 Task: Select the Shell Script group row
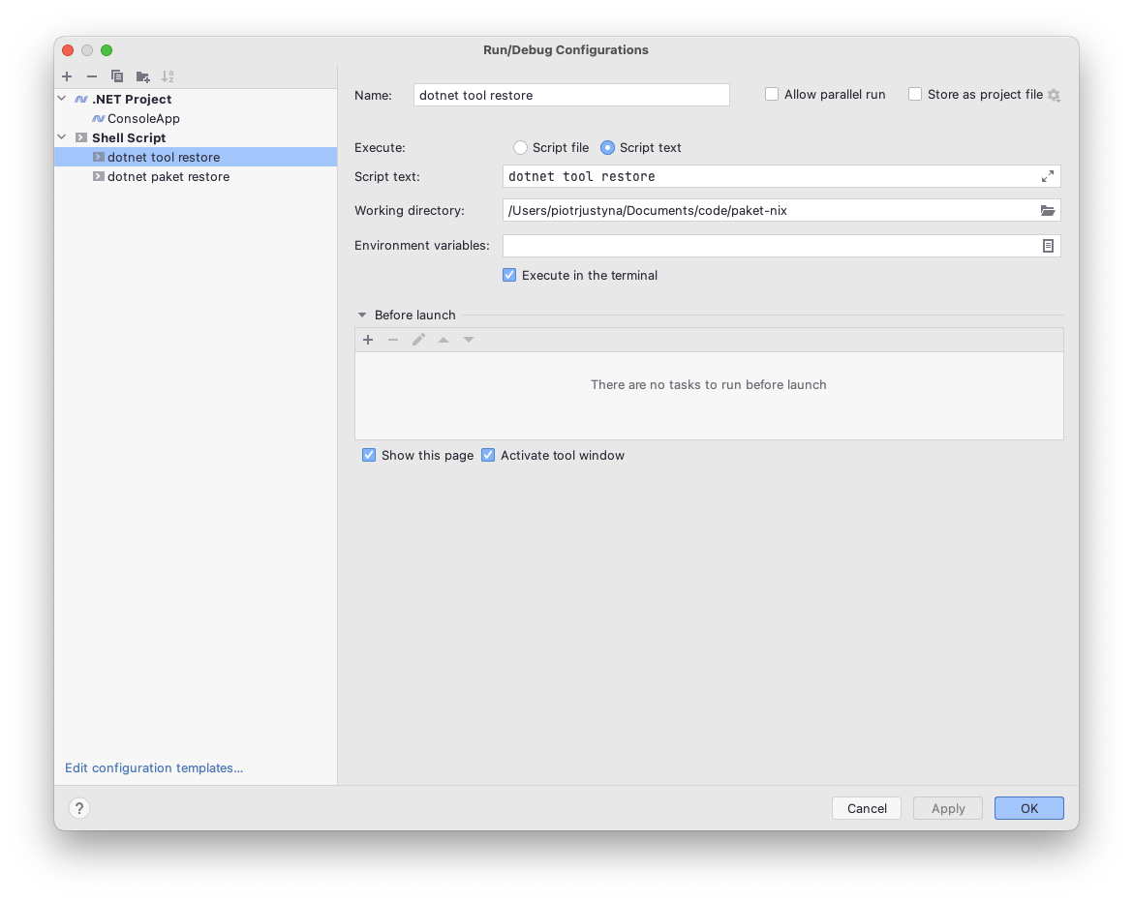pos(195,137)
